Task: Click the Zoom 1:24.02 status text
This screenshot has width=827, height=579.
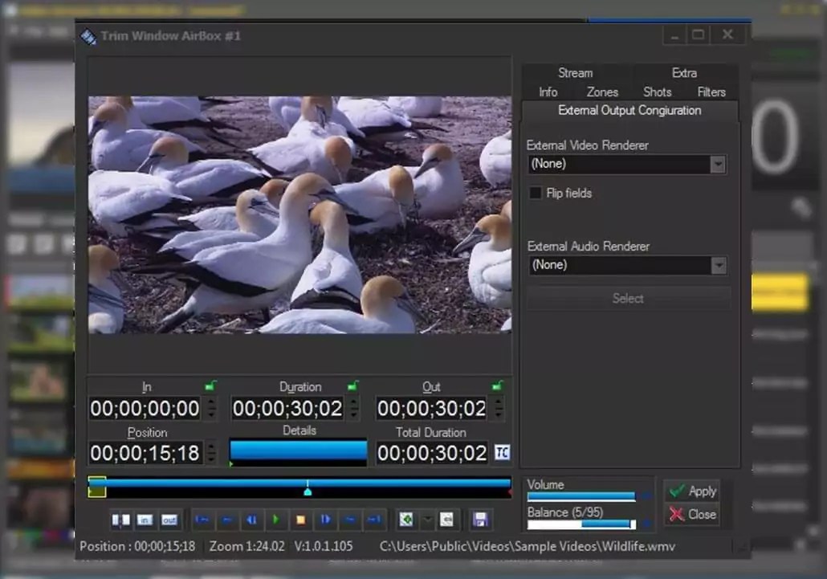Action: click(x=246, y=546)
